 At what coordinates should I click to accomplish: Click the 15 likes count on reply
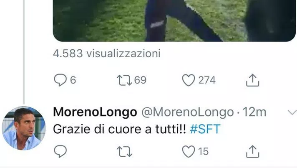click(204, 151)
